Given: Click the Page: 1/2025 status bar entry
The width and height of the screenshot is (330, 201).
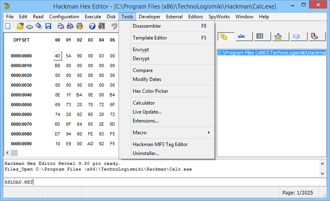Looking at the screenshot, I should coord(298,192).
